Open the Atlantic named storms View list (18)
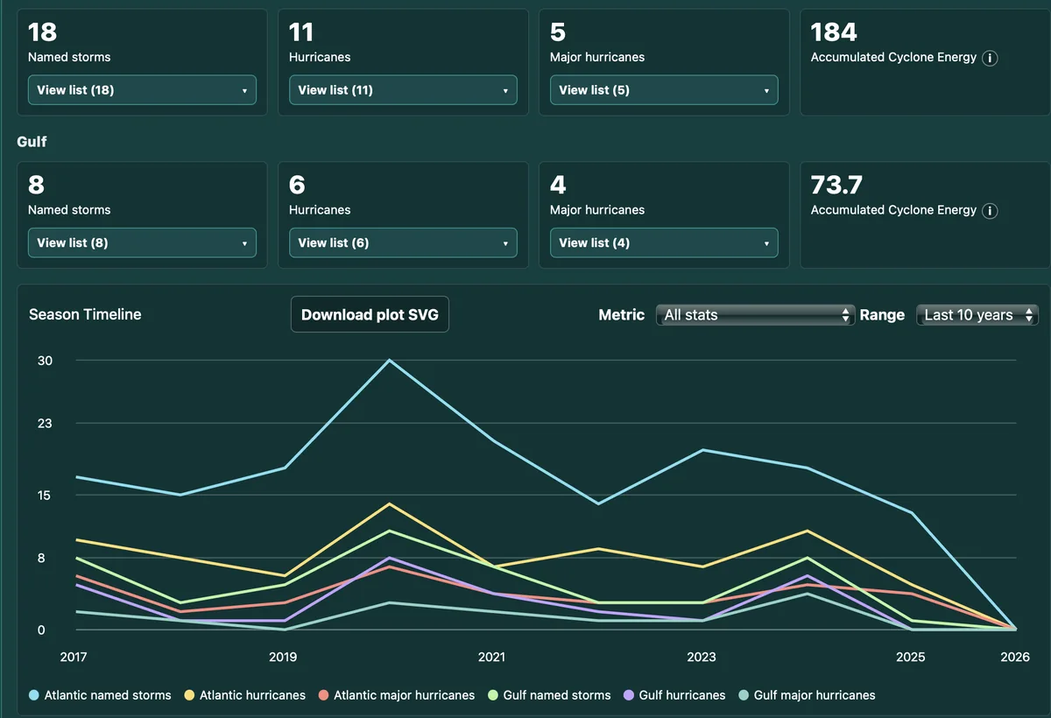This screenshot has width=1051, height=718. click(142, 90)
